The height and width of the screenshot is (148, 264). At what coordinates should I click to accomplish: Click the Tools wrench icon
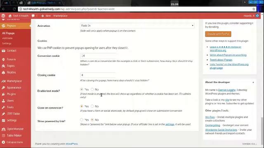point(3,107)
